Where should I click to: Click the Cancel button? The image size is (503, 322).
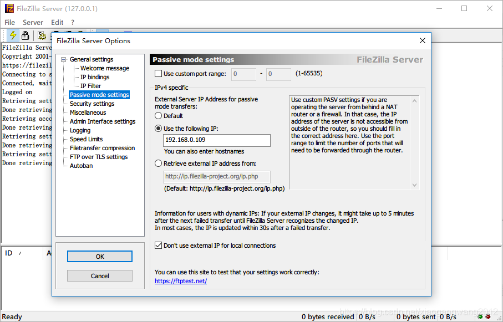[100, 276]
